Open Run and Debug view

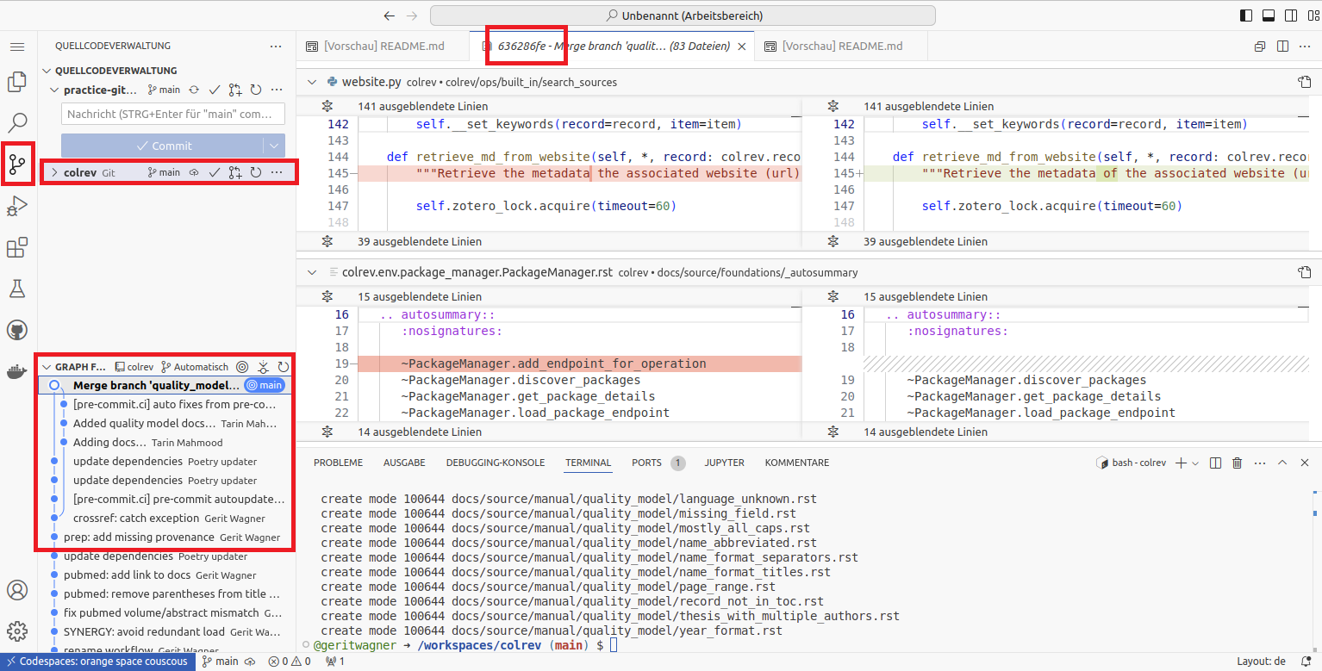[x=17, y=207]
